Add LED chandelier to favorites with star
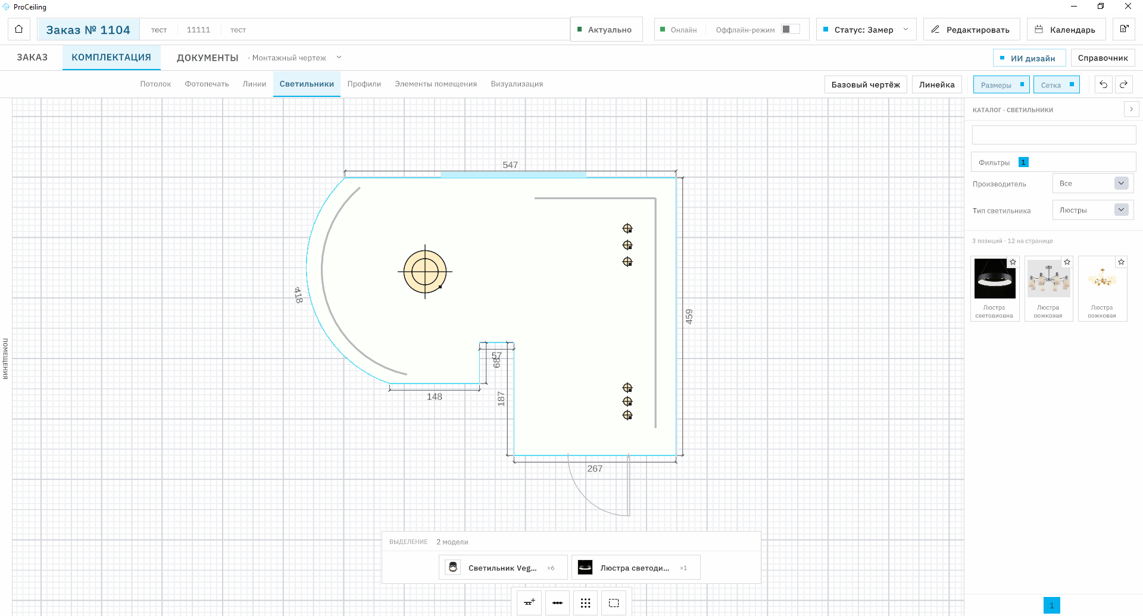Screen dimensions: 1143x616 point(1013,262)
